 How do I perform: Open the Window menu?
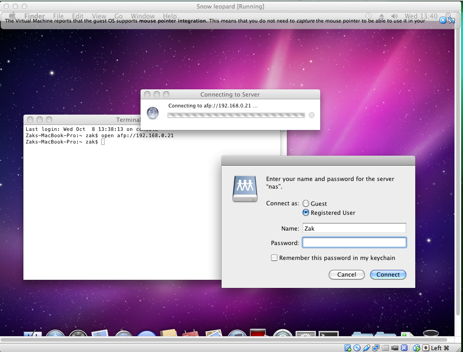[143, 16]
